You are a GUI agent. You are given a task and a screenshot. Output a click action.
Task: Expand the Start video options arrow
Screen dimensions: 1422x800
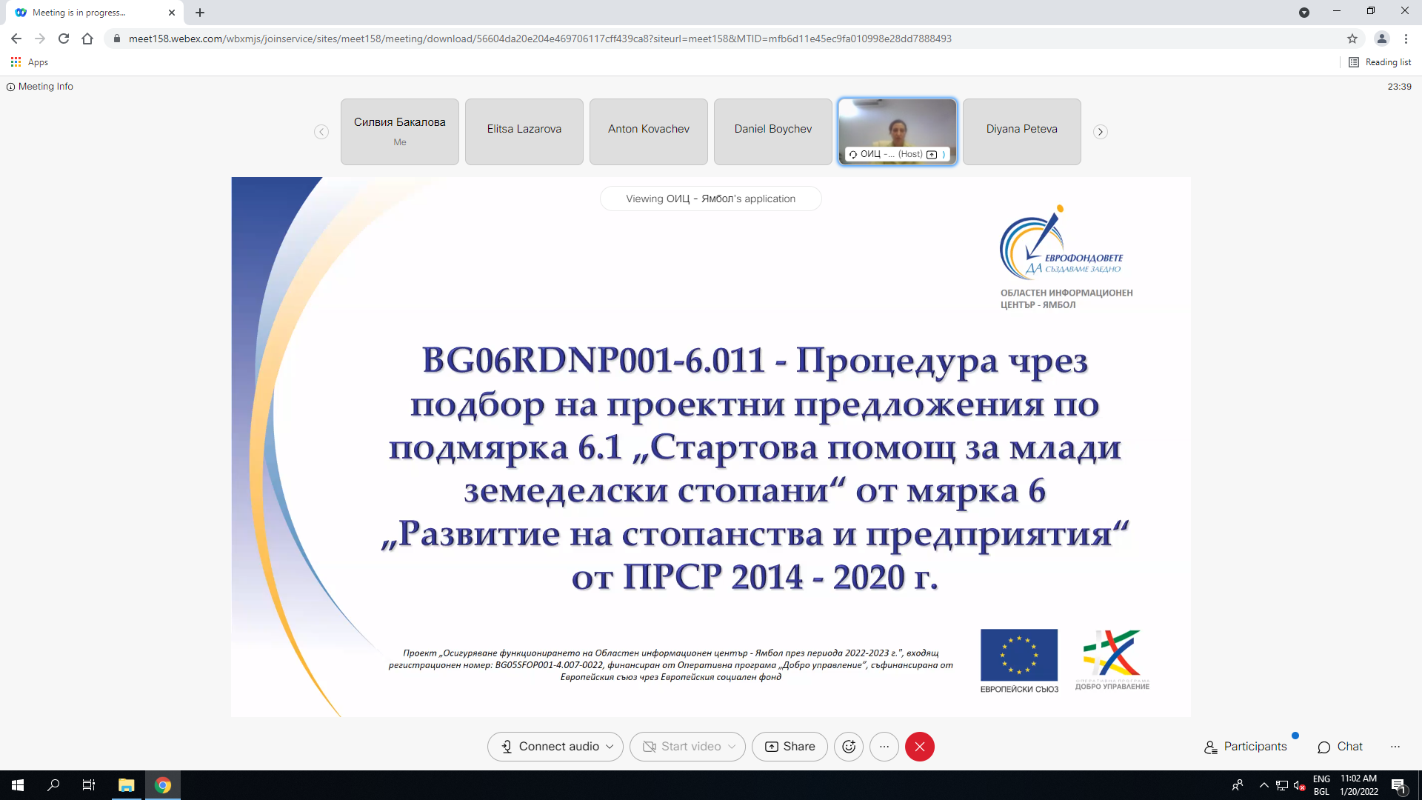pyautogui.click(x=732, y=747)
